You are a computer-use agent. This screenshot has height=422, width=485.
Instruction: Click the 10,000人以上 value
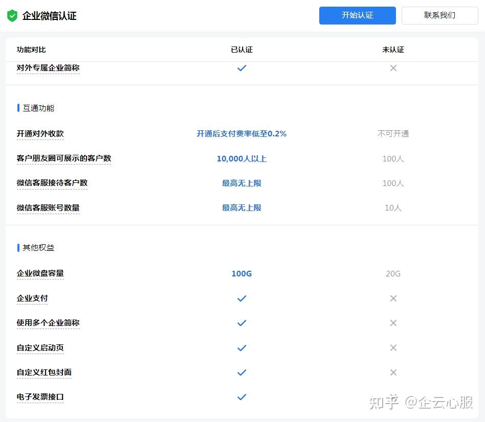241,159
